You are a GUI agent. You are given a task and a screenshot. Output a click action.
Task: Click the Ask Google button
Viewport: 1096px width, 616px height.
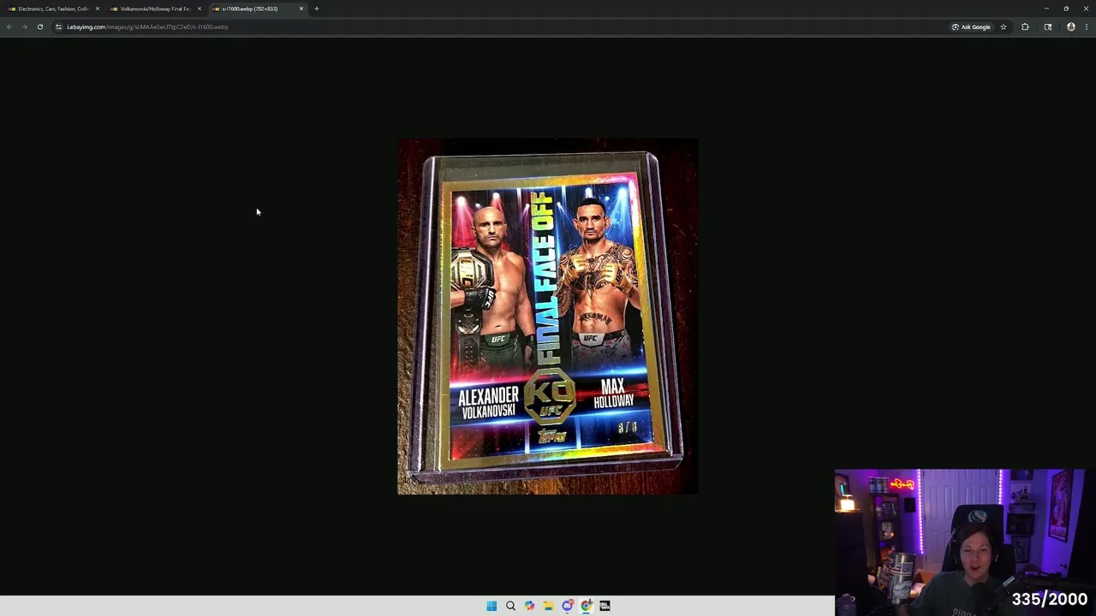click(971, 27)
